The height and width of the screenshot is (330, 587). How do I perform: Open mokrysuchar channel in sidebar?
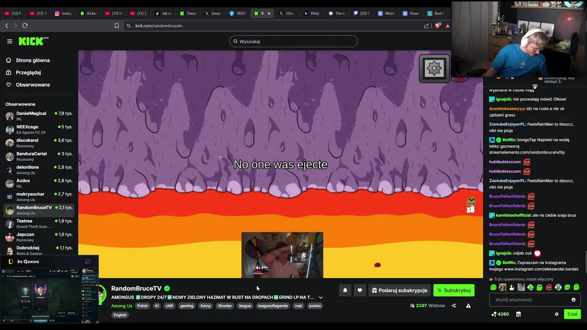(x=39, y=197)
